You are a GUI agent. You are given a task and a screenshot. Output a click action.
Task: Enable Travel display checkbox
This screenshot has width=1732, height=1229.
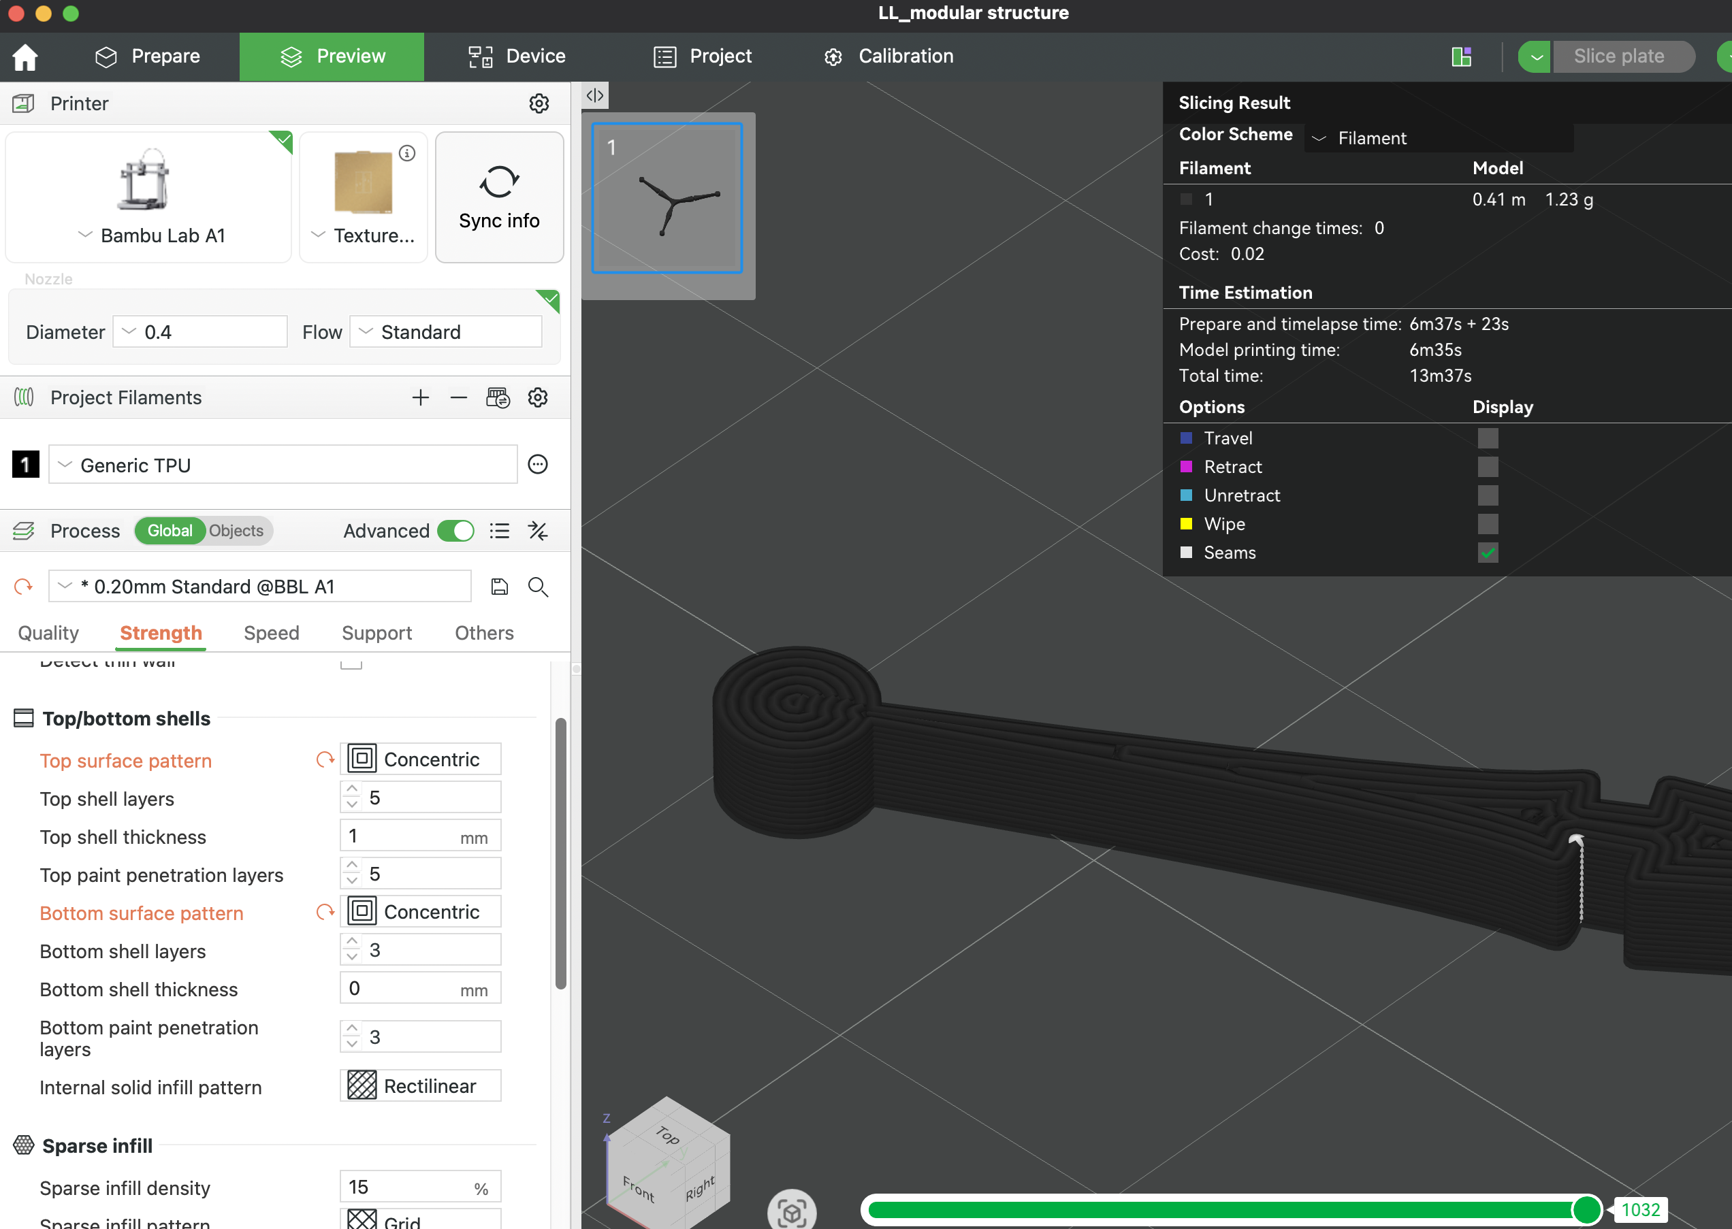1487,438
